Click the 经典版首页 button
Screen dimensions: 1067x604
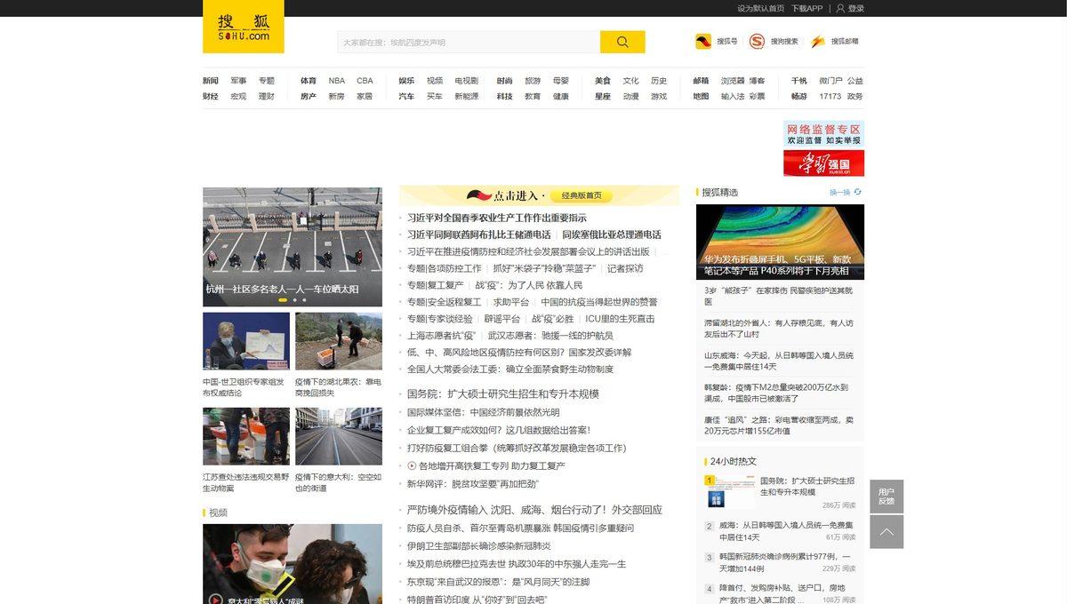582,195
